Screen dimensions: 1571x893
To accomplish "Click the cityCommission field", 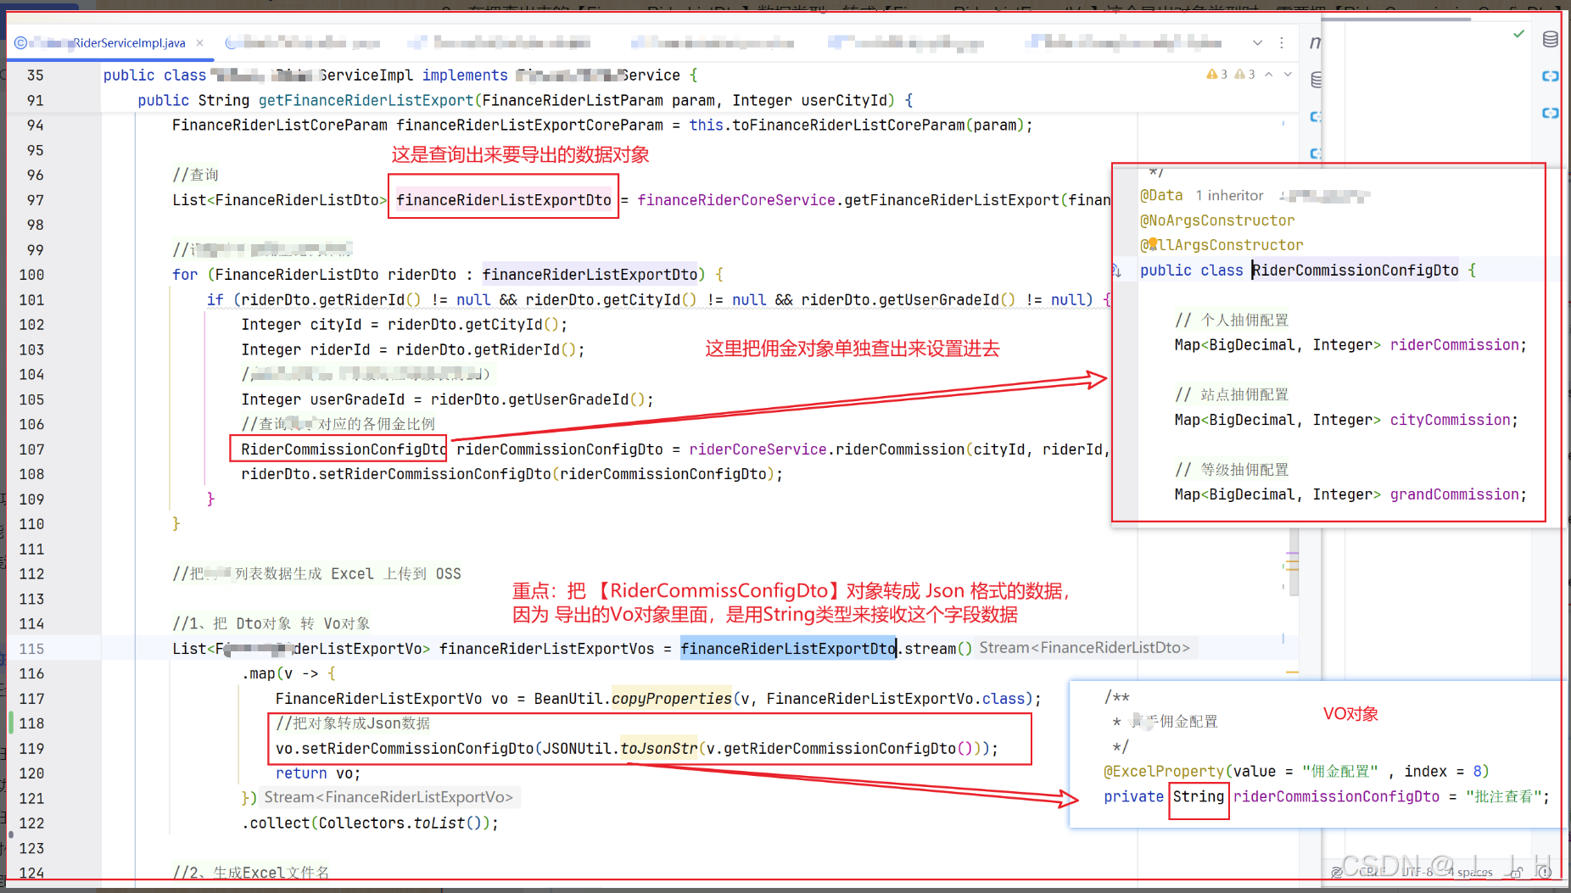I will (x=1451, y=420).
